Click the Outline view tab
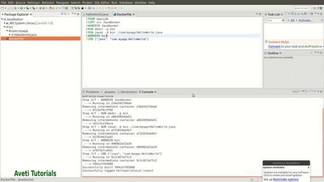The image size is (324, 182). point(273,53)
